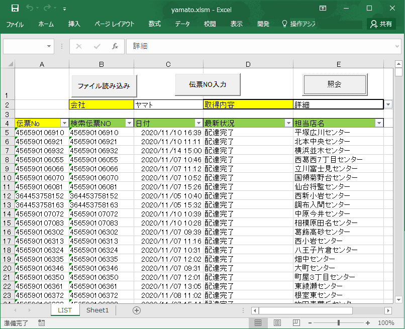The width and height of the screenshot is (405, 329).
Task: Open the 挿入 ribbon tab
Action: (74, 24)
